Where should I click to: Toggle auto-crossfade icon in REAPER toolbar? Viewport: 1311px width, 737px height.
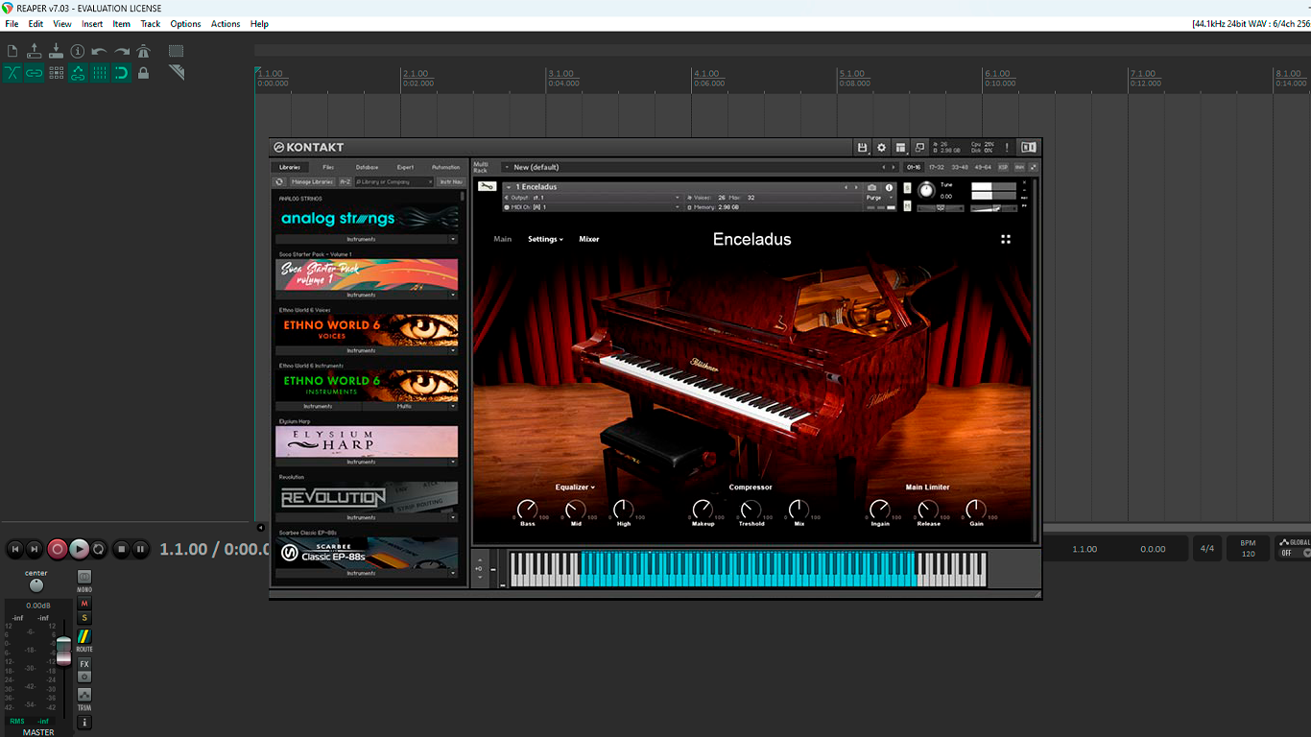[x=12, y=73]
